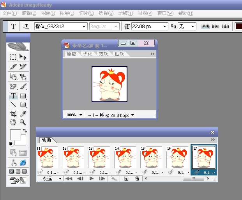This screenshot has width=242, height=200.
Task: Open the animation palette flyout menu
Action: 213,140
